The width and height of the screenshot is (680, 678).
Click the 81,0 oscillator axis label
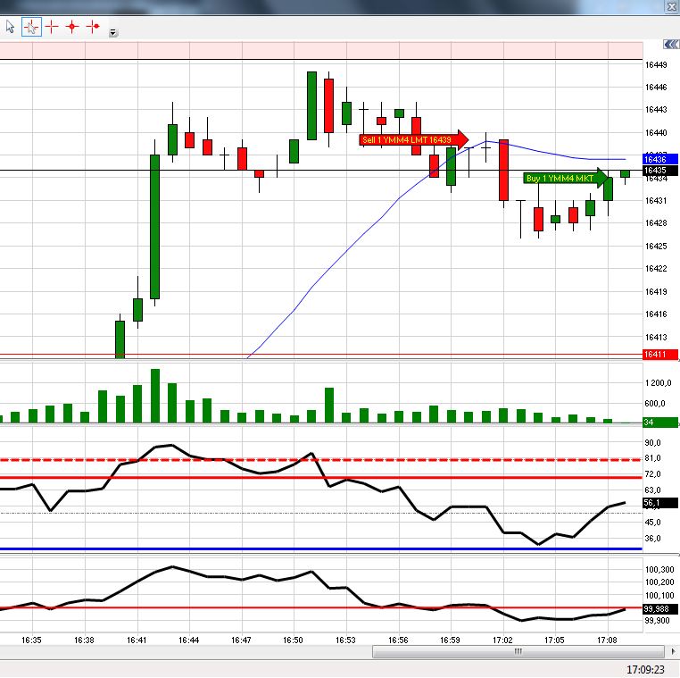click(652, 458)
